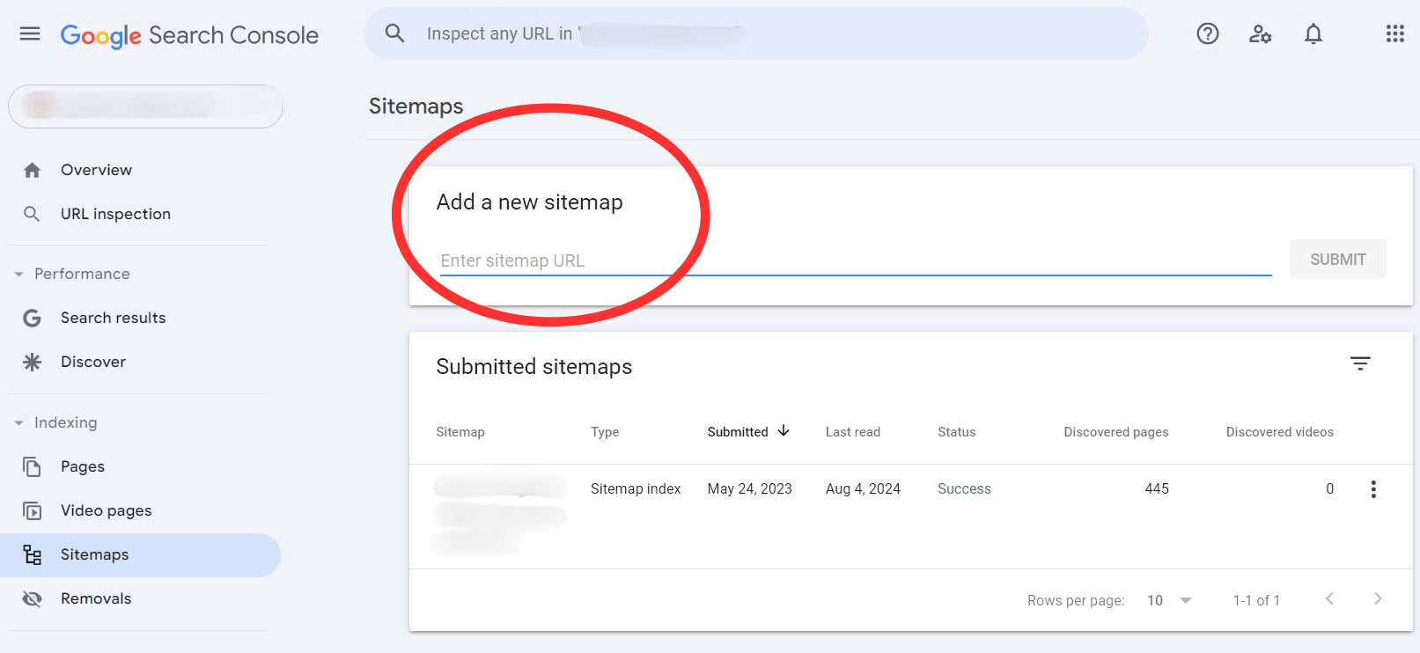Click the Success status
The image size is (1420, 653).
point(964,489)
